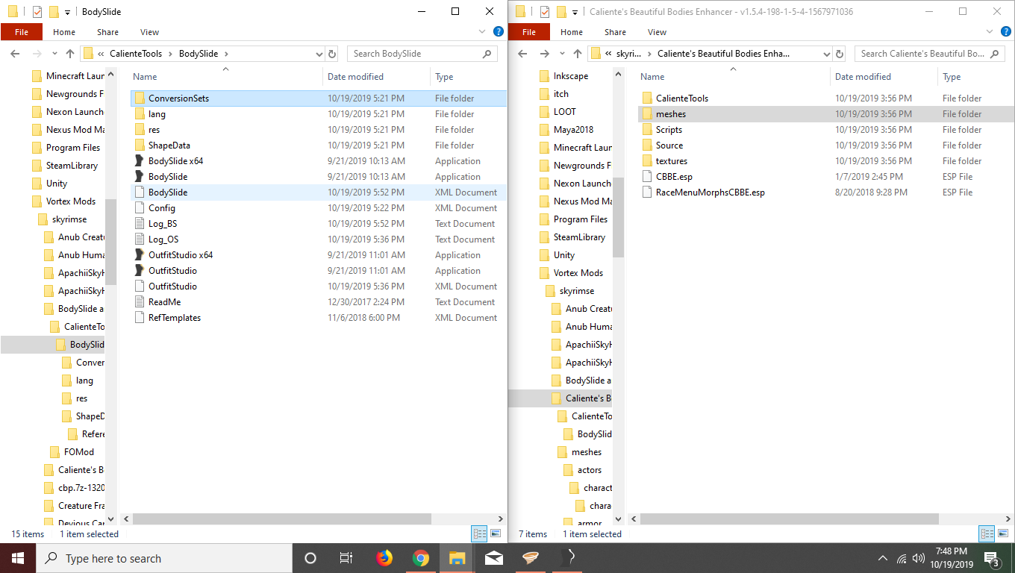
Task: Select Inkscape in Caliente's navigation pane
Action: pyautogui.click(x=571, y=76)
